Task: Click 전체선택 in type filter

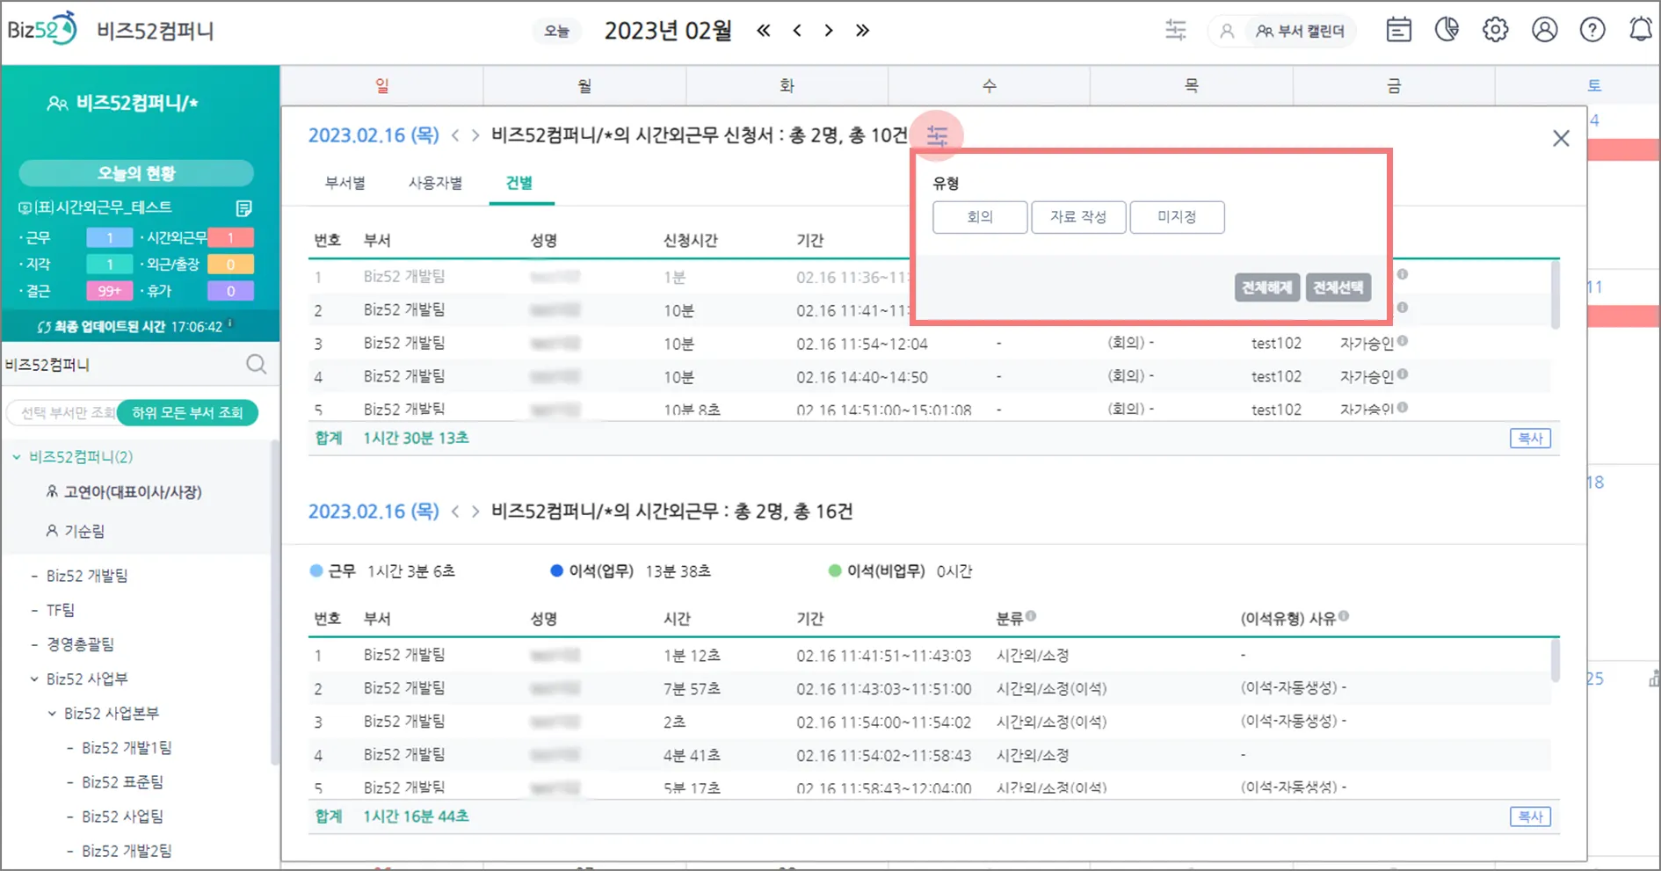Action: (x=1338, y=287)
